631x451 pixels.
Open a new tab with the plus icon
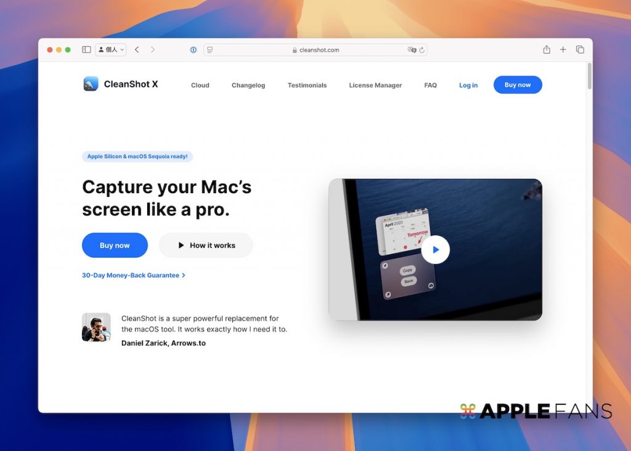click(563, 50)
